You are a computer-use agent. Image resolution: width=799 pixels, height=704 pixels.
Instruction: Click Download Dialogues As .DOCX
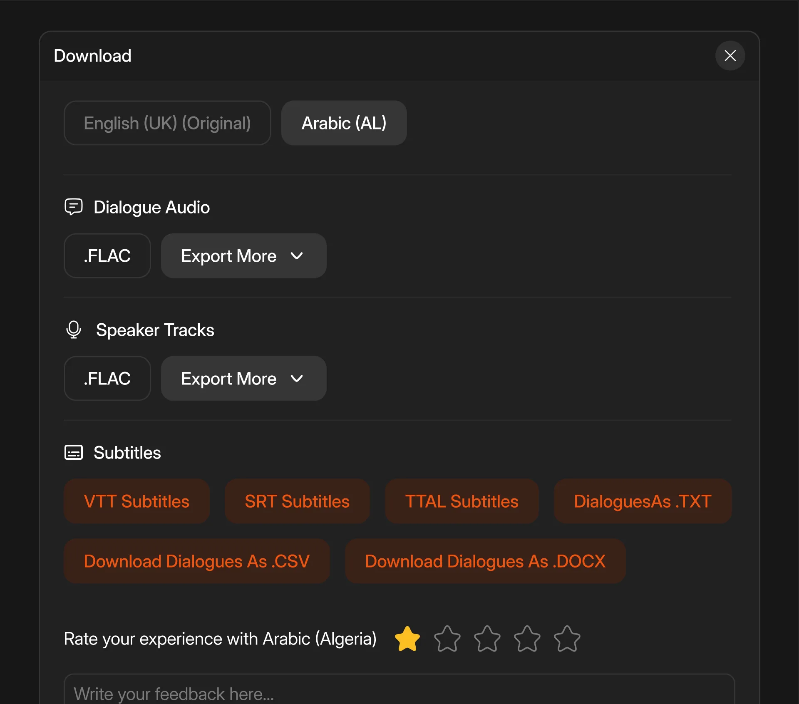[x=485, y=561]
